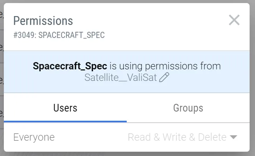Image resolution: width=255 pixels, height=156 pixels.
Task: Open the Satellite__ValiSat permissions source link
Action: point(121,77)
